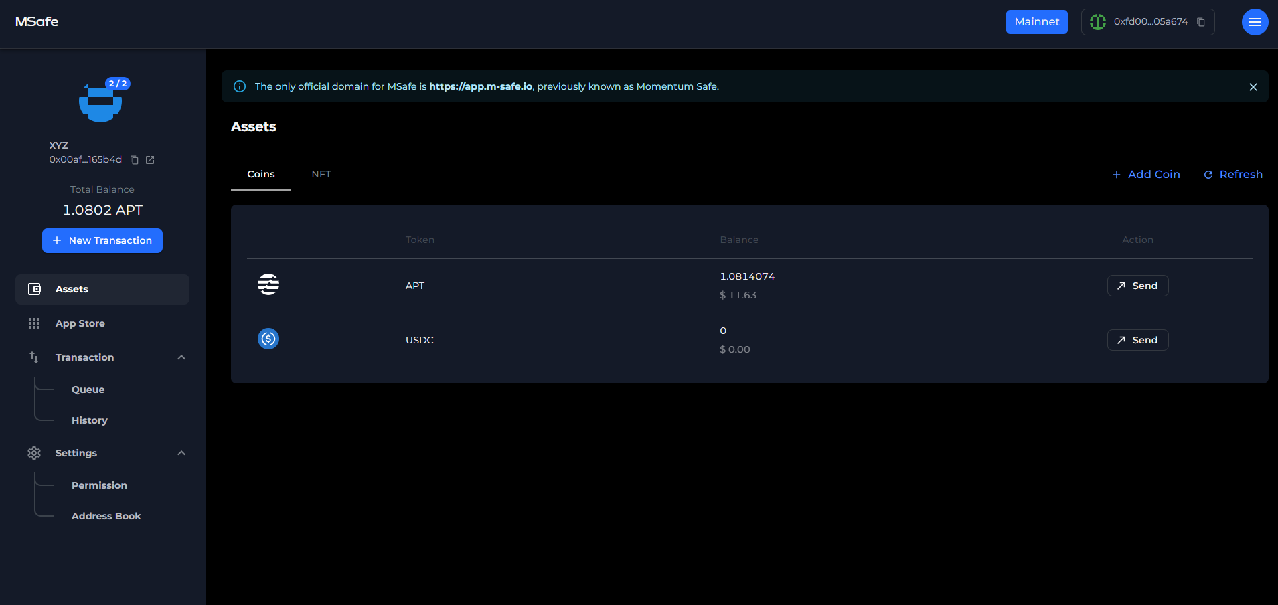
Task: Send USDC tokens
Action: pyautogui.click(x=1137, y=340)
